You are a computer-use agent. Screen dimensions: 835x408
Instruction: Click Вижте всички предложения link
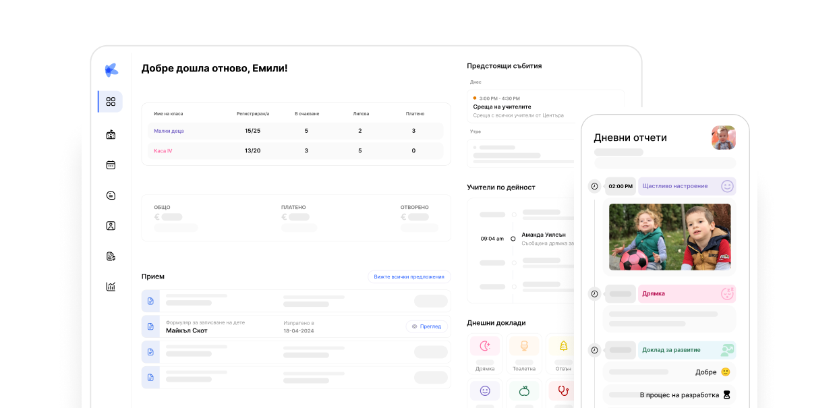409,276
